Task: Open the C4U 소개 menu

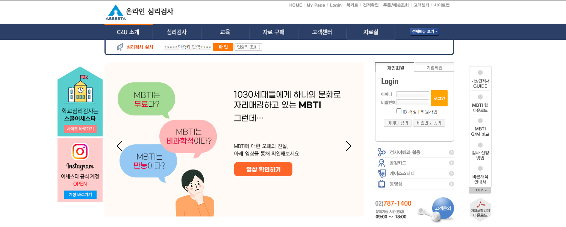Action: coord(128,32)
